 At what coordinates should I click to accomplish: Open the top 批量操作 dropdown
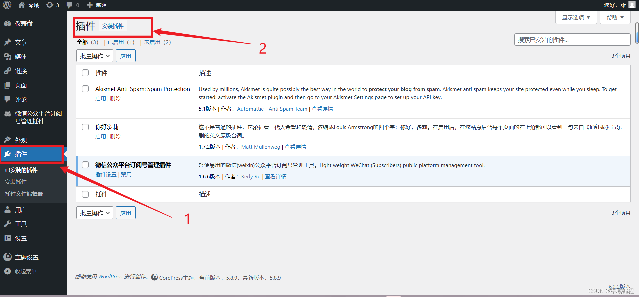tap(95, 56)
